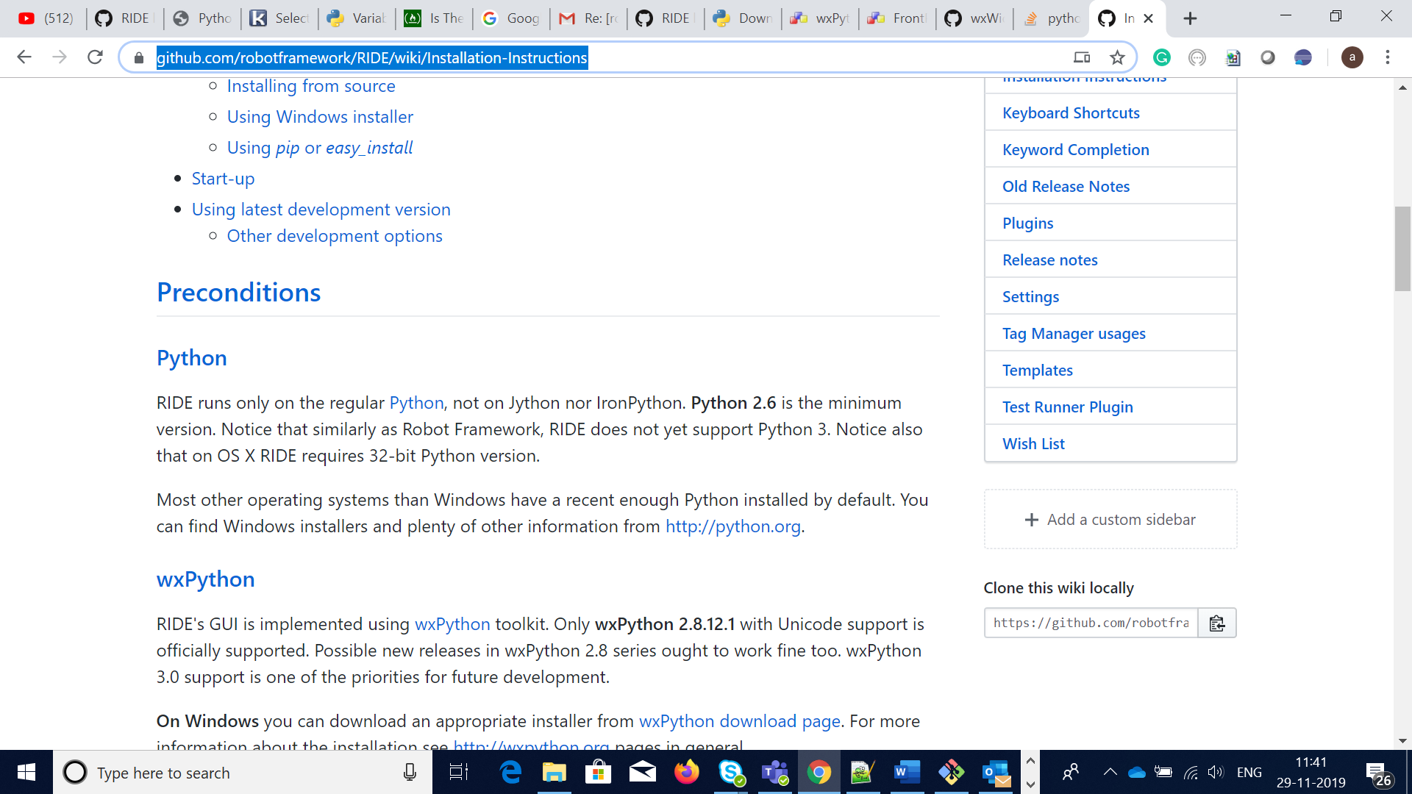Open Keyboard Shortcuts wiki page
This screenshot has height=794, width=1412.
point(1071,112)
